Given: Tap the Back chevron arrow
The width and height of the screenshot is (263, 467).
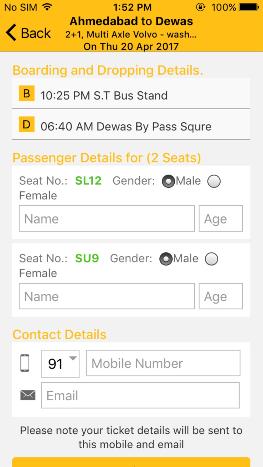Looking at the screenshot, I should click(11, 33).
